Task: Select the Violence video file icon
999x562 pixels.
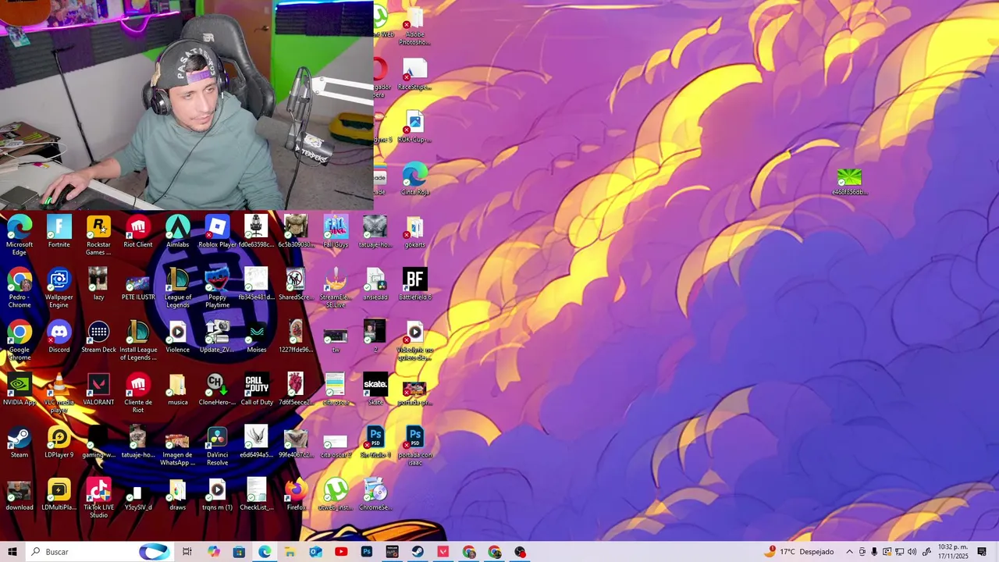Action: (x=178, y=336)
